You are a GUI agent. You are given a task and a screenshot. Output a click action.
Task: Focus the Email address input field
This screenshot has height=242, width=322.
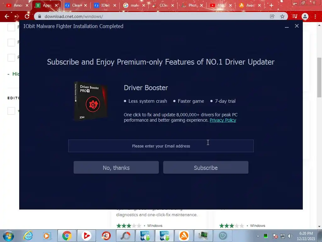click(161, 146)
